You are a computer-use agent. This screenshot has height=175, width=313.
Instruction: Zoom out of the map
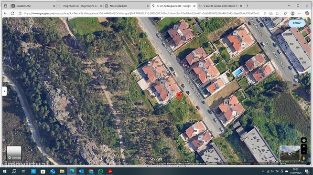click(x=304, y=152)
